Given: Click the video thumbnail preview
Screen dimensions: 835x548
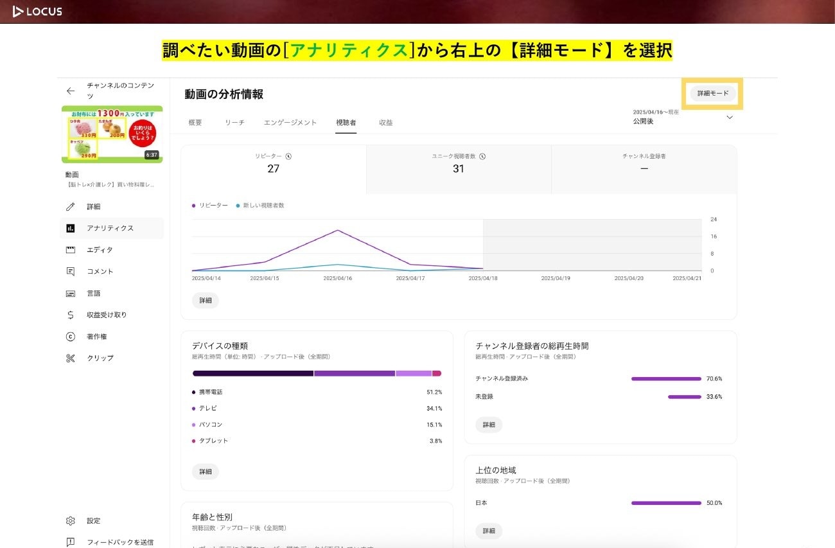Looking at the screenshot, I should point(112,134).
